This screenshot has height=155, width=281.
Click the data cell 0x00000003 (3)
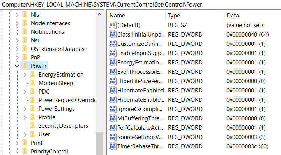pyautogui.click(x=246, y=137)
